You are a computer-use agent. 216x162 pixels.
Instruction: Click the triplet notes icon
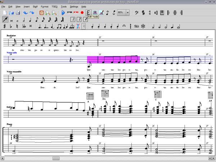tap(72, 26)
